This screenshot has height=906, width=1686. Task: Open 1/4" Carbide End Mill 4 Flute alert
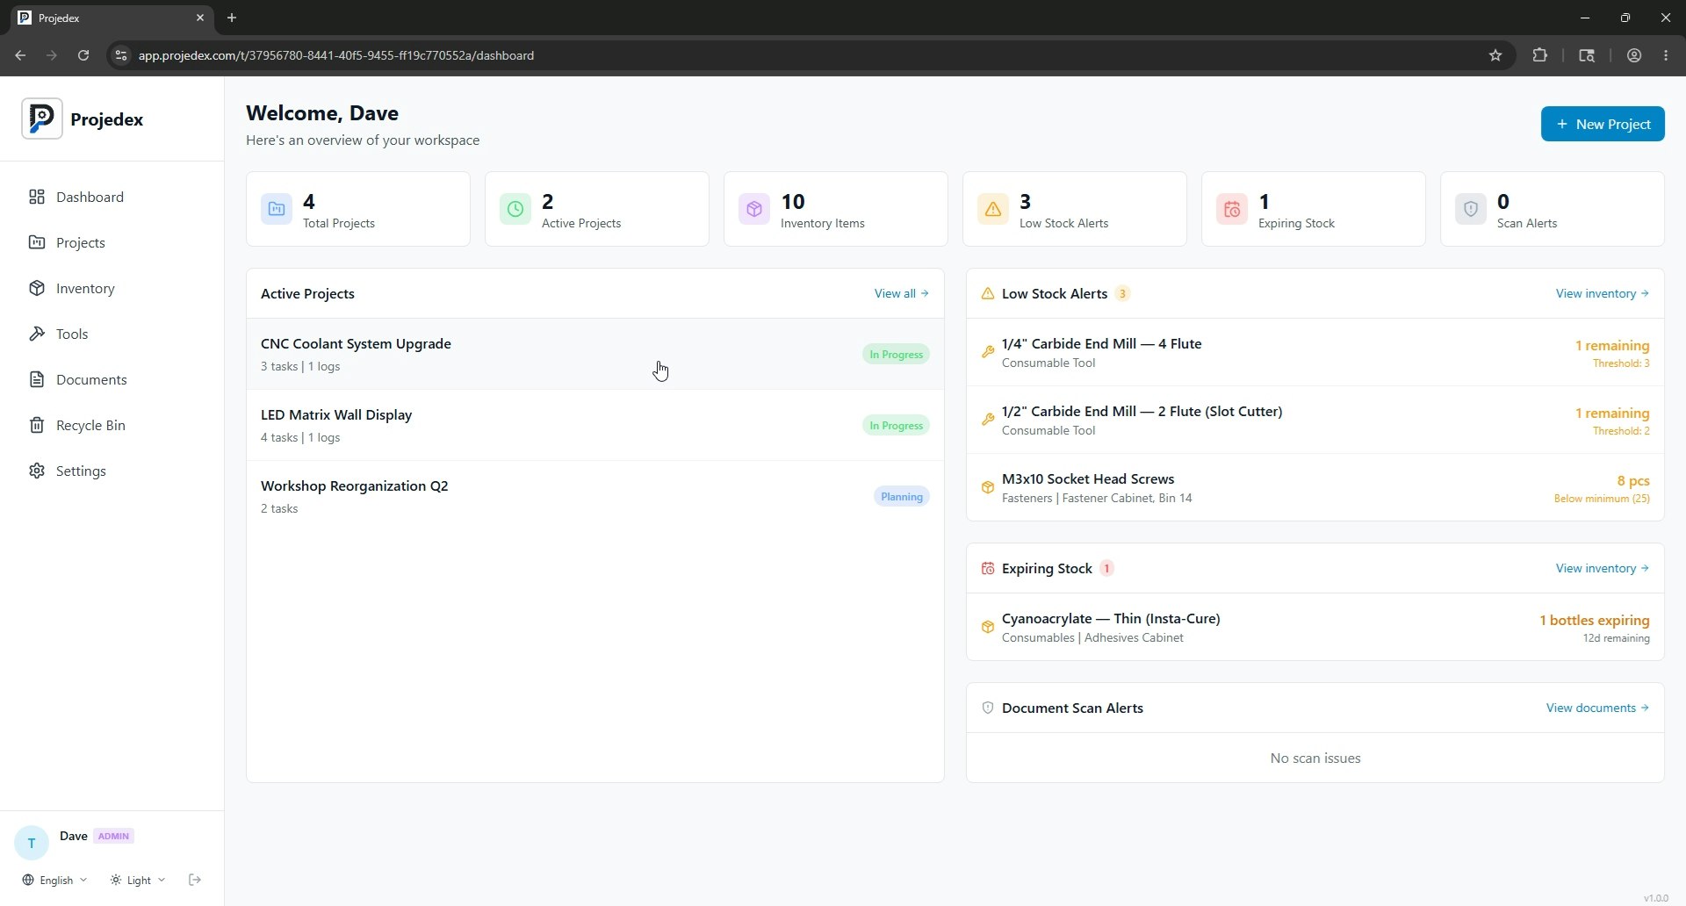tap(1315, 352)
